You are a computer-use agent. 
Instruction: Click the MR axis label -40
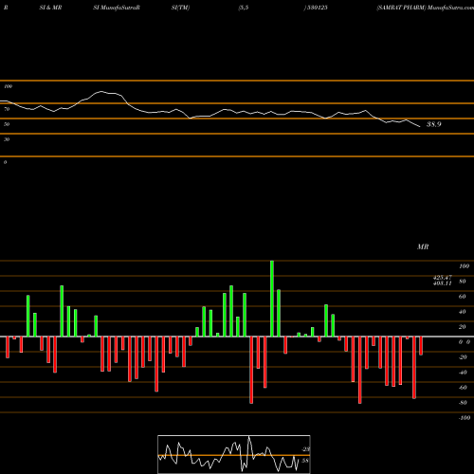463,373
